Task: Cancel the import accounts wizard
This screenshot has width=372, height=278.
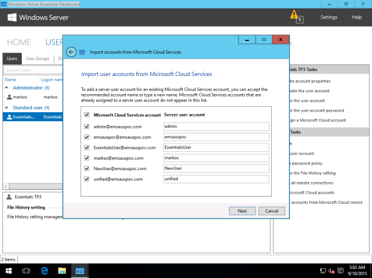Action: tap(271, 211)
